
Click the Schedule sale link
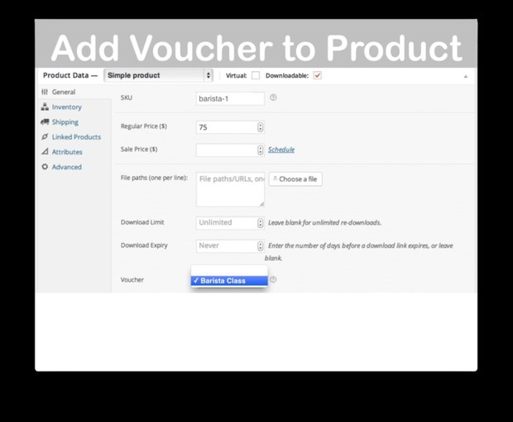click(x=281, y=149)
